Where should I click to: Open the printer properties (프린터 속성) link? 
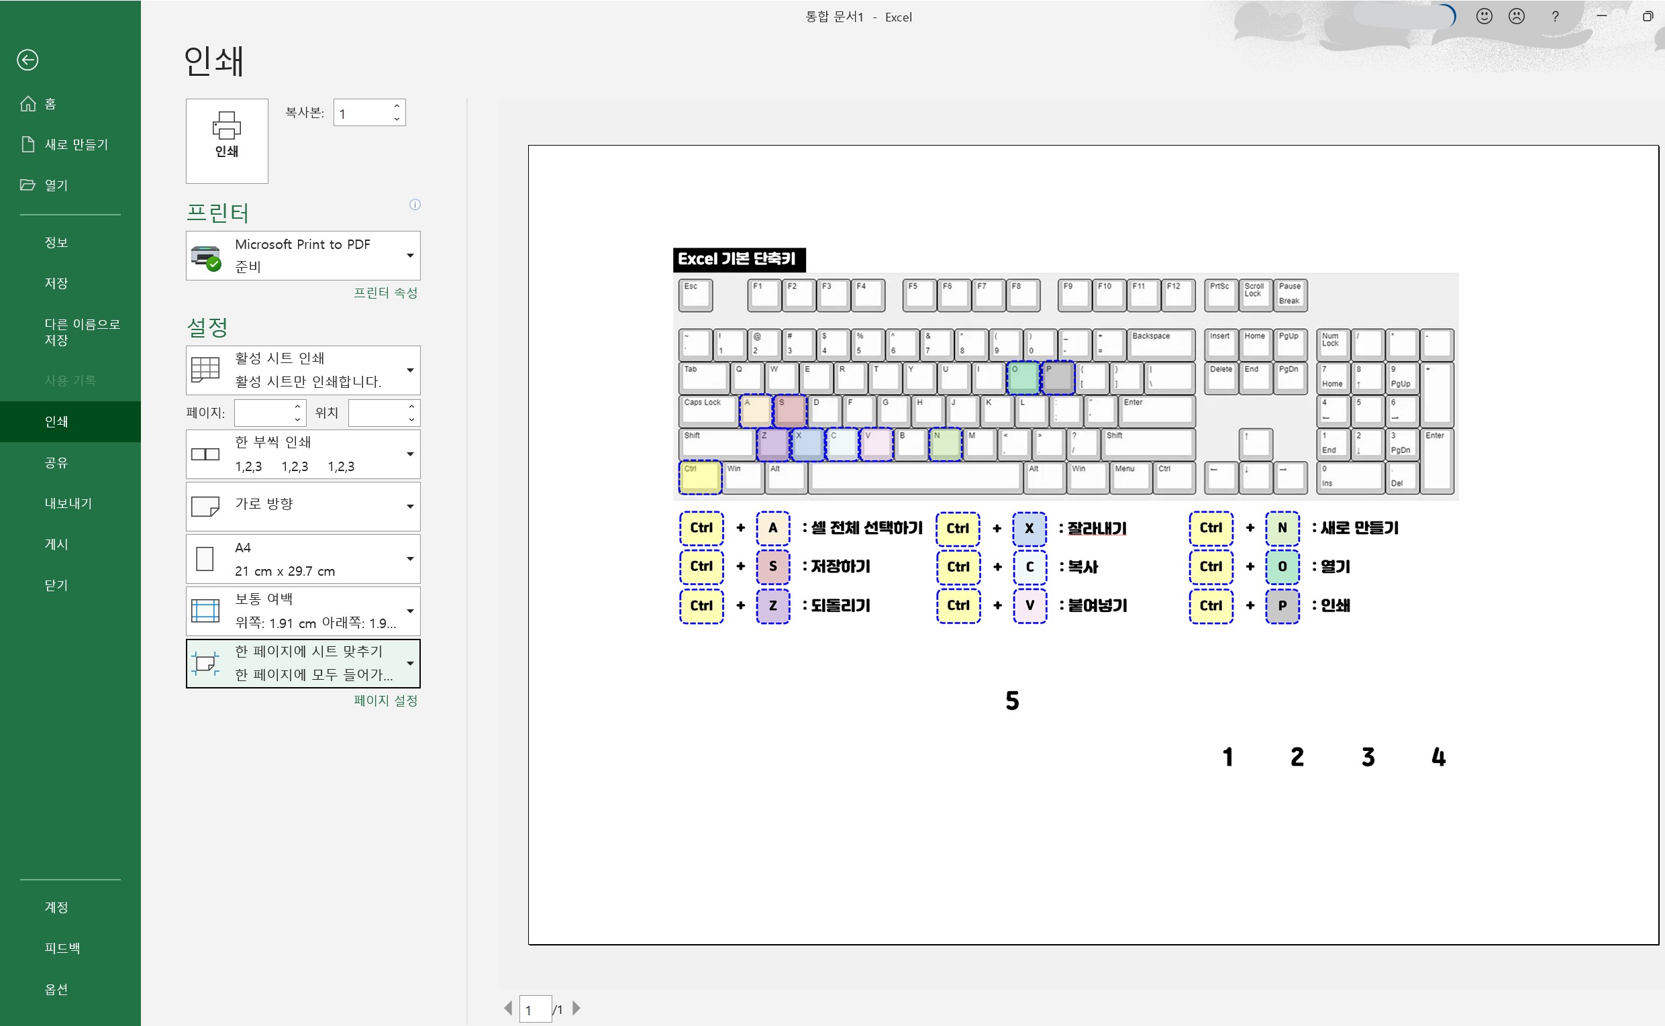coord(385,293)
